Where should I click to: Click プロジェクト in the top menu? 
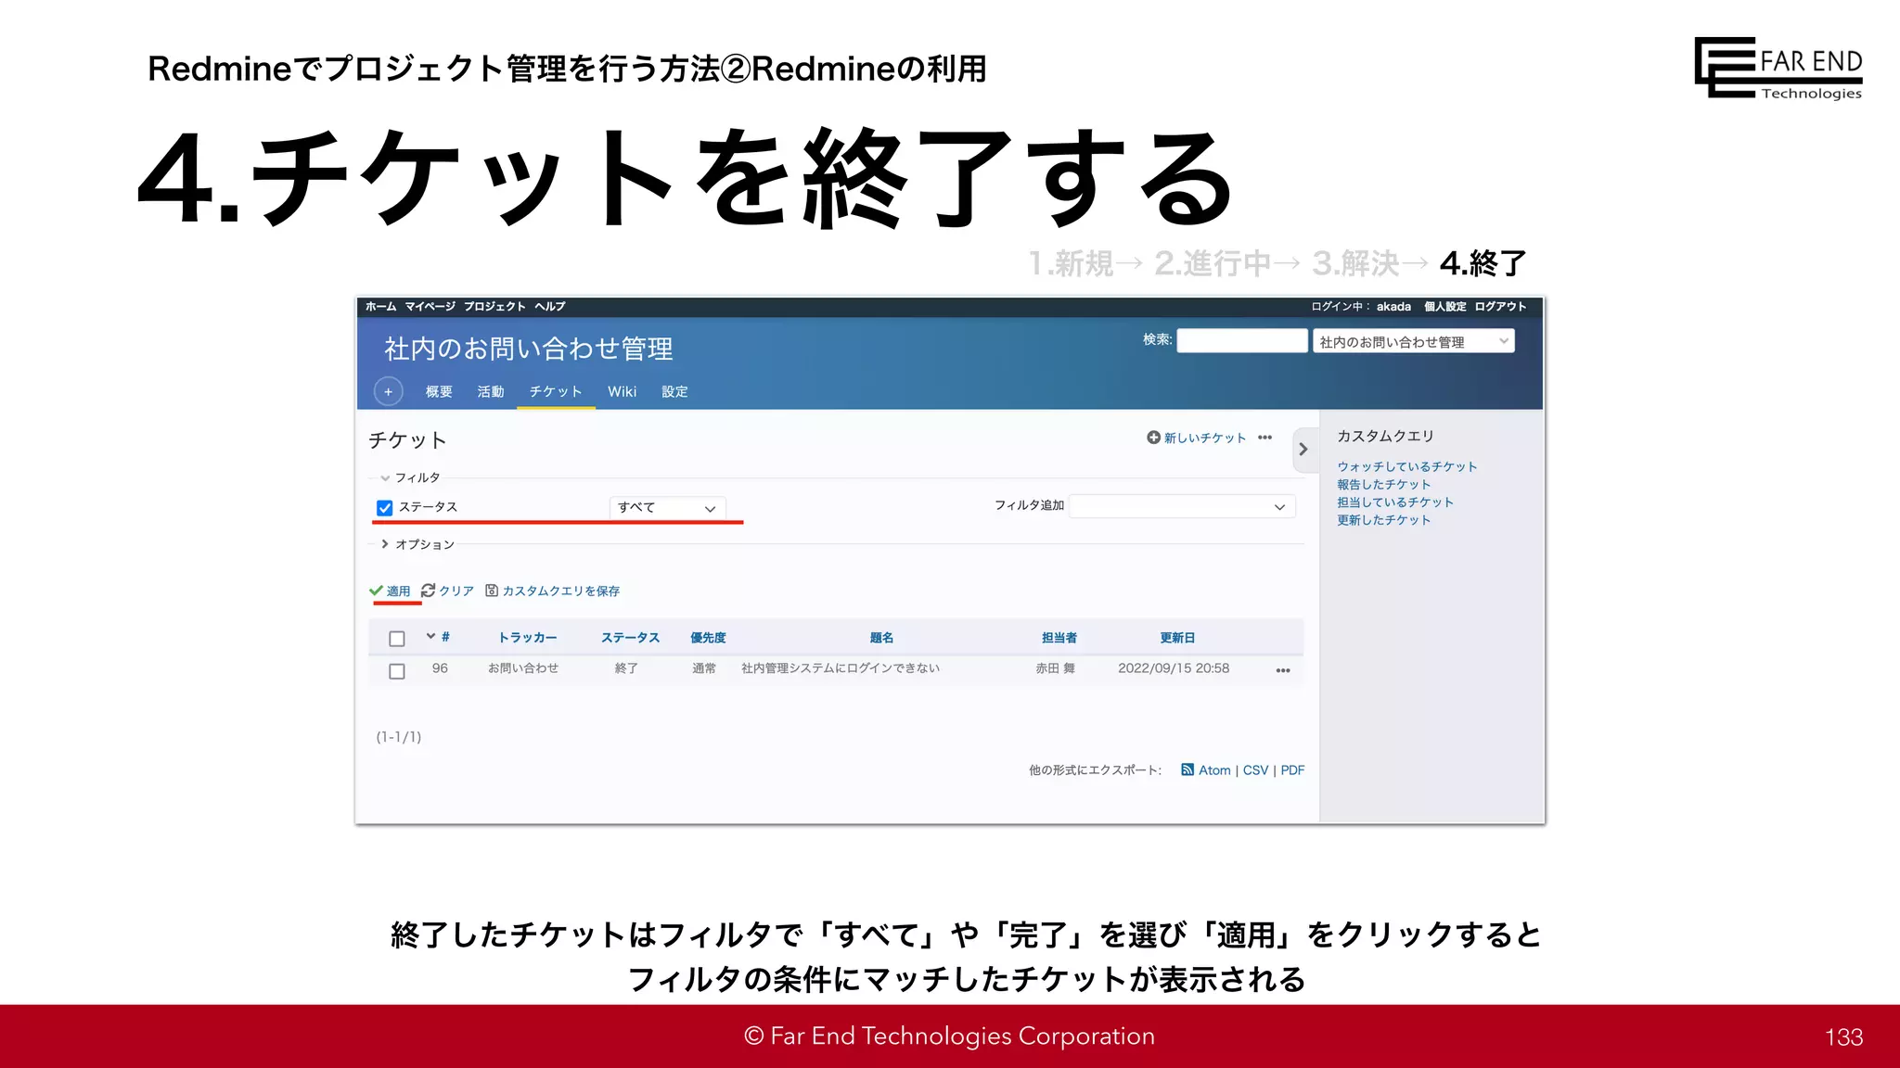tap(494, 306)
